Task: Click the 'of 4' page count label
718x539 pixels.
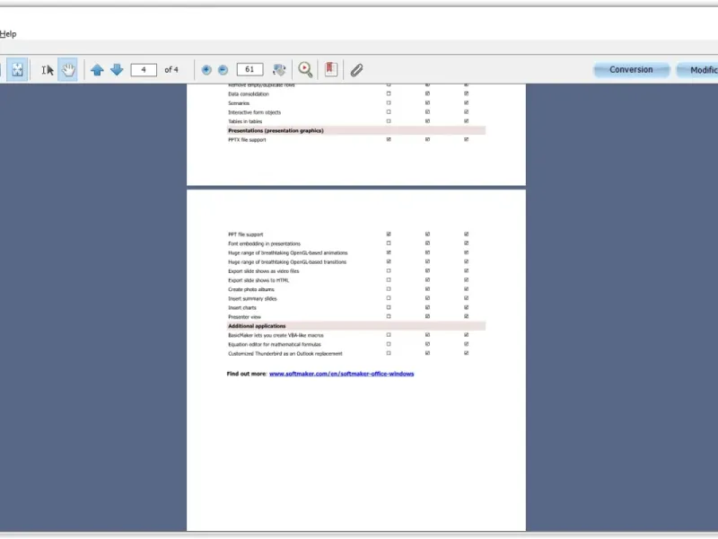Action: (x=171, y=70)
